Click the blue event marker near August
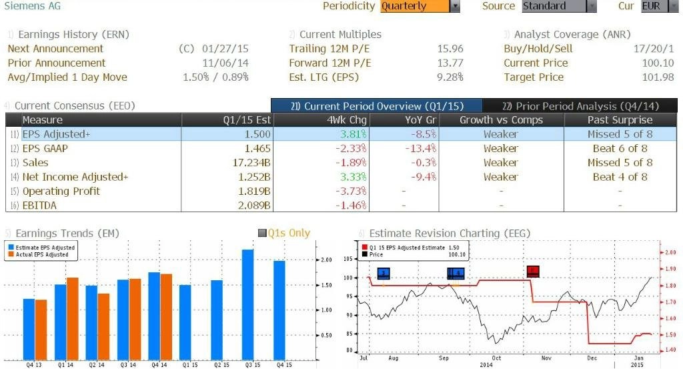 (x=384, y=274)
